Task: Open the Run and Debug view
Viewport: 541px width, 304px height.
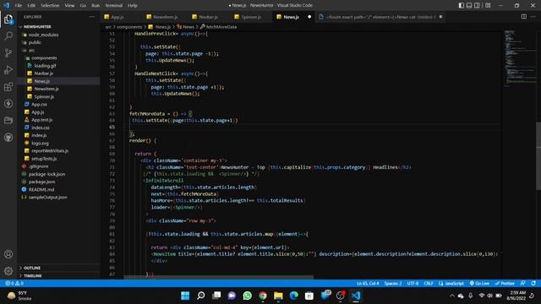Action: [x=8, y=69]
